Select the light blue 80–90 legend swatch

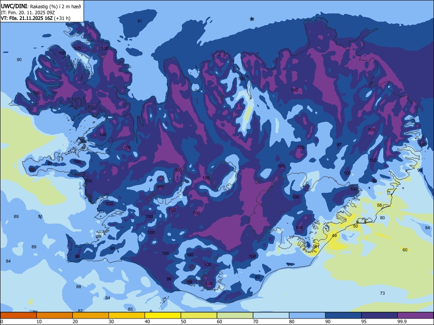pyautogui.click(x=307, y=315)
